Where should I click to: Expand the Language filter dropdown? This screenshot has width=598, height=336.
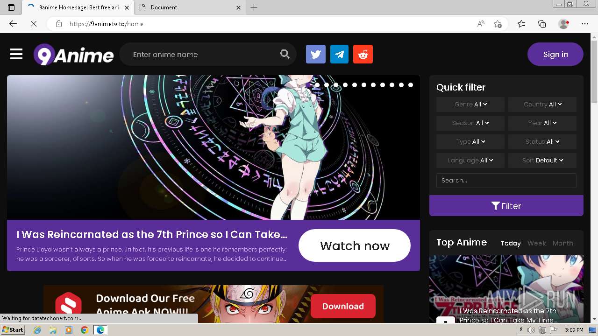coord(470,161)
